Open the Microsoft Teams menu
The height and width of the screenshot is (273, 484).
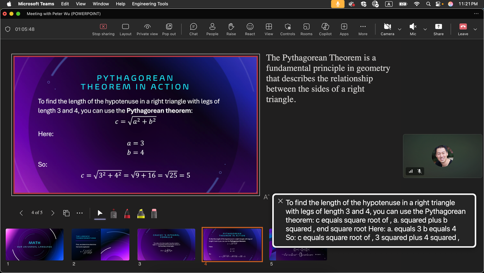point(36,4)
